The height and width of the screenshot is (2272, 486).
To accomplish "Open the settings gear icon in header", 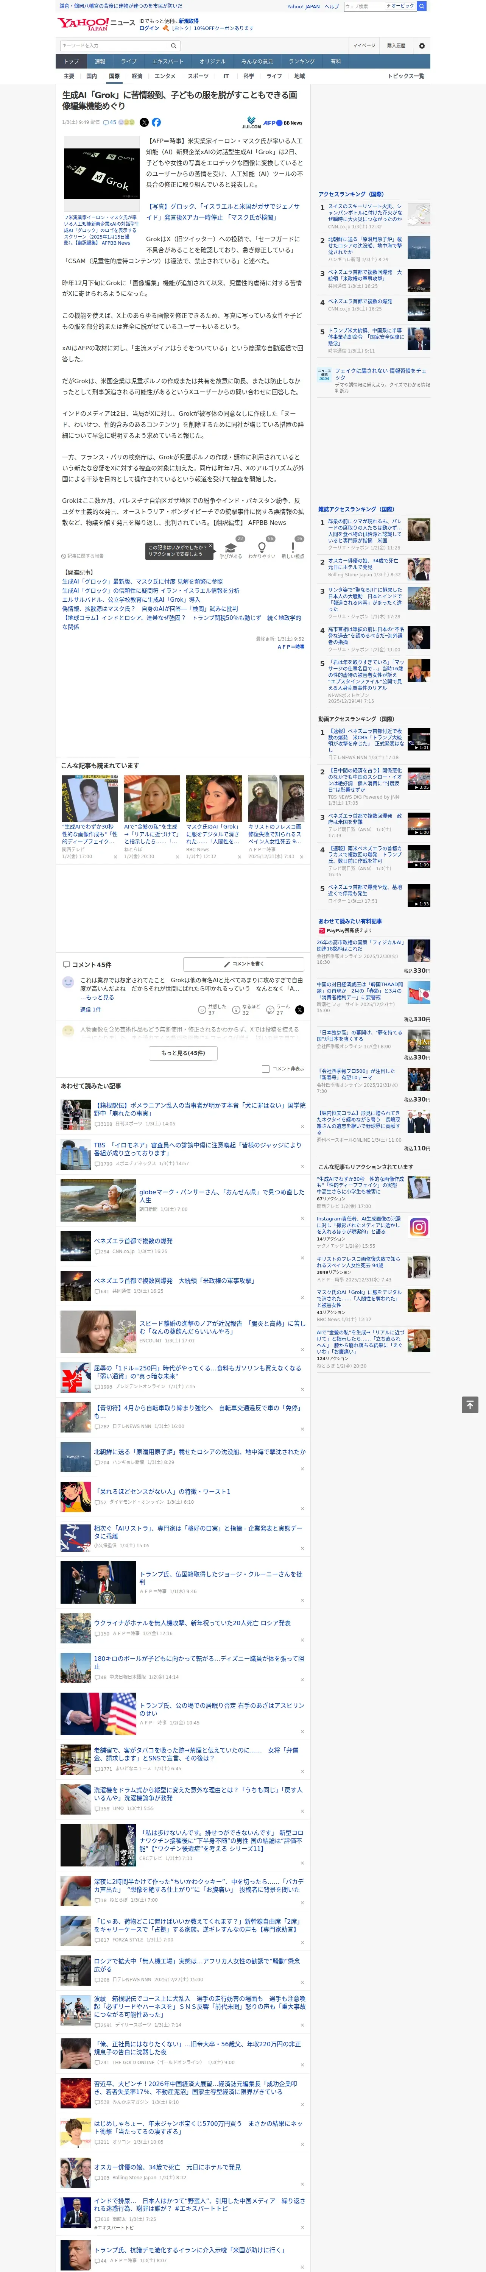I will [x=422, y=45].
